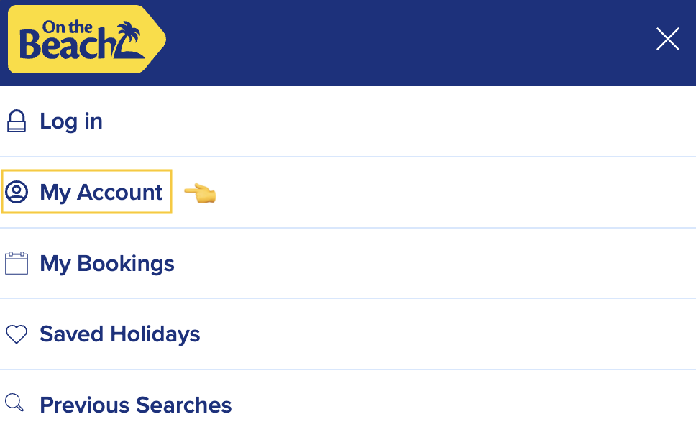696x437 pixels.
Task: Go to My Bookings
Action: [x=107, y=263]
